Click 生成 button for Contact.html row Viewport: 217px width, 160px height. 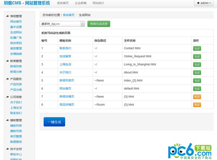coord(197,49)
